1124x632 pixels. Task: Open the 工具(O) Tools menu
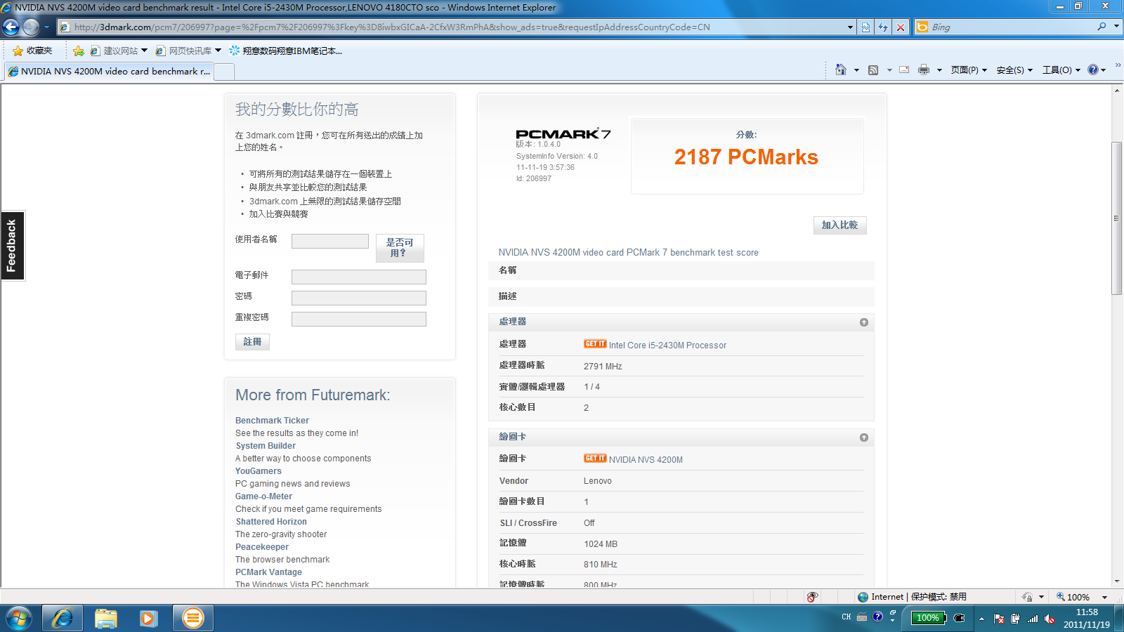pos(1061,70)
